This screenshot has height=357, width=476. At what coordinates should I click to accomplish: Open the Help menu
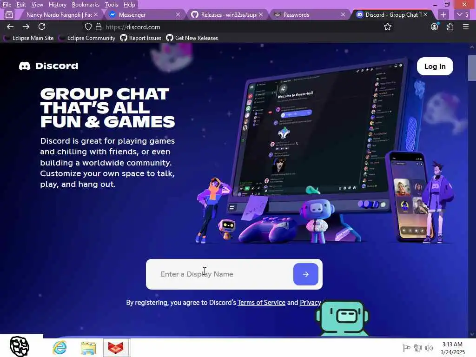[129, 5]
